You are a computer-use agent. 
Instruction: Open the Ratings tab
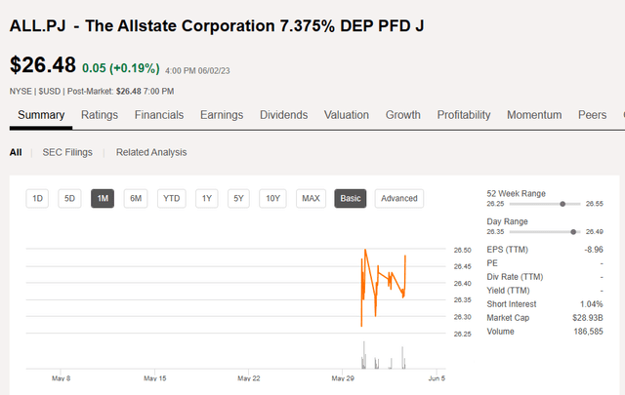coord(100,115)
